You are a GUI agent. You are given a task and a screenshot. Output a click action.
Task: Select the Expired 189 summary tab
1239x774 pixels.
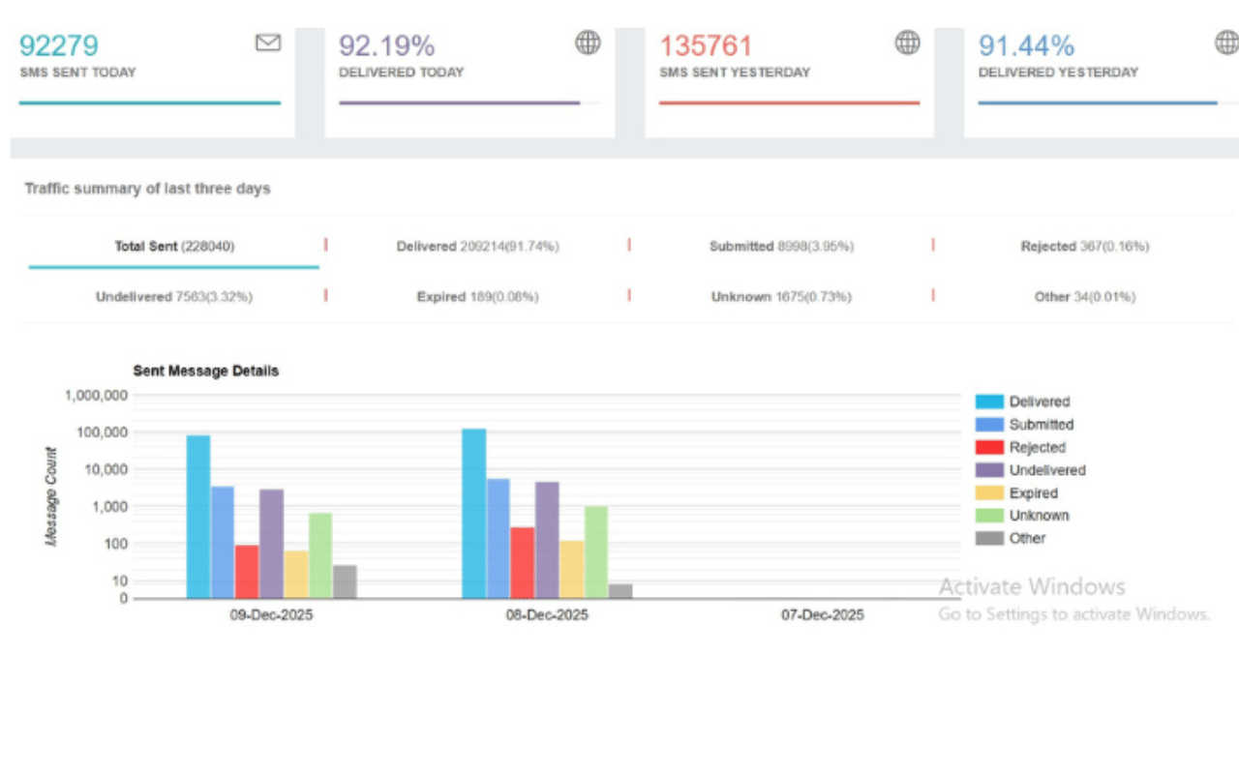pos(477,297)
